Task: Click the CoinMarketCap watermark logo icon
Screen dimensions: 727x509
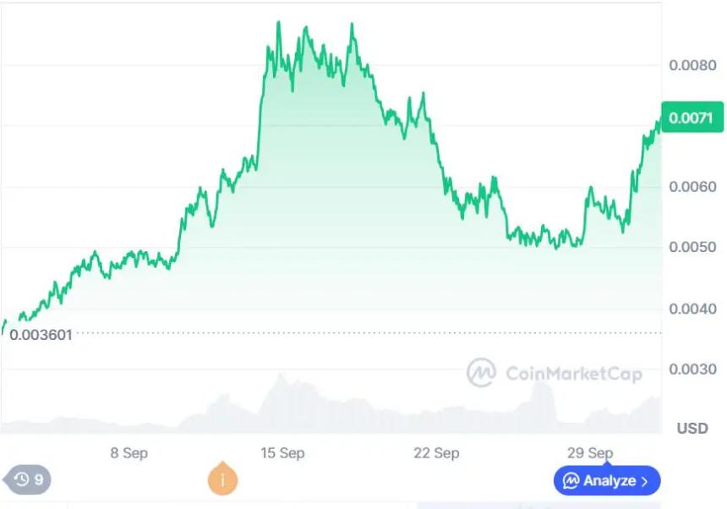Action: 481,372
